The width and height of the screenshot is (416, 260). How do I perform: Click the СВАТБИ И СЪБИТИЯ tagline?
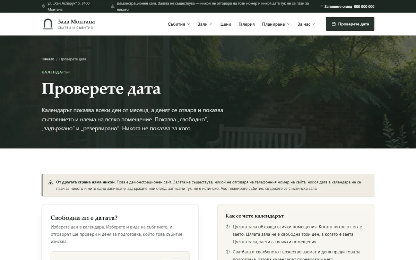pyautogui.click(x=75, y=28)
